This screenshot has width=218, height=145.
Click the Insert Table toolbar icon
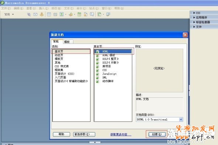(49, 14)
